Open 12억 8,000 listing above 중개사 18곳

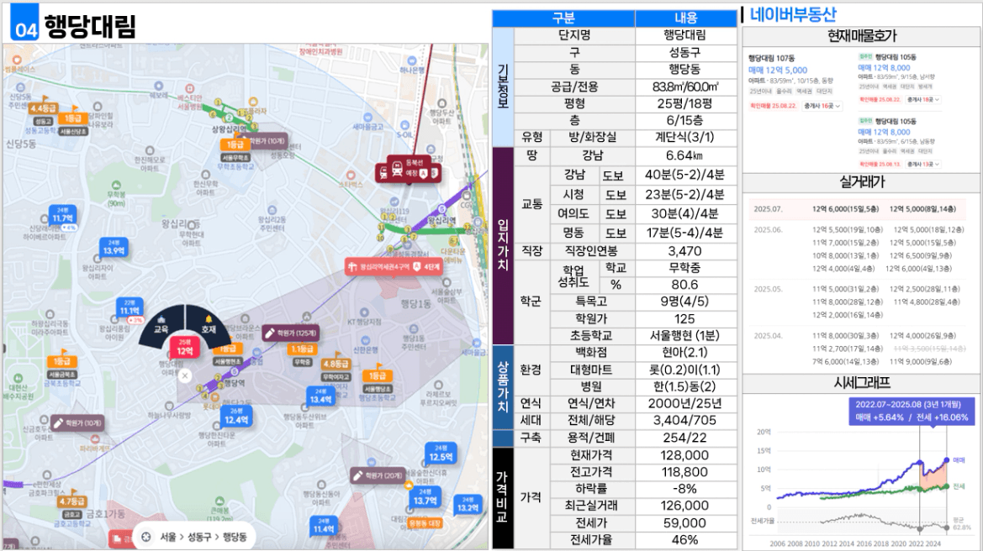(884, 68)
